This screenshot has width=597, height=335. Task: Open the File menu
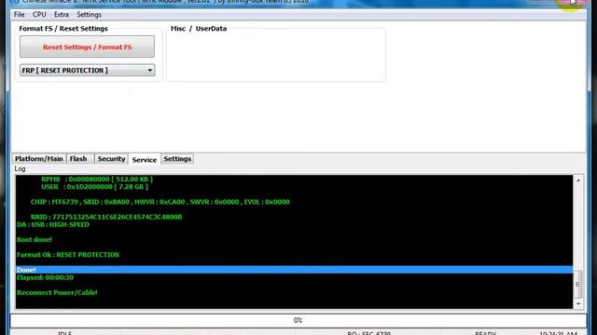tap(19, 15)
